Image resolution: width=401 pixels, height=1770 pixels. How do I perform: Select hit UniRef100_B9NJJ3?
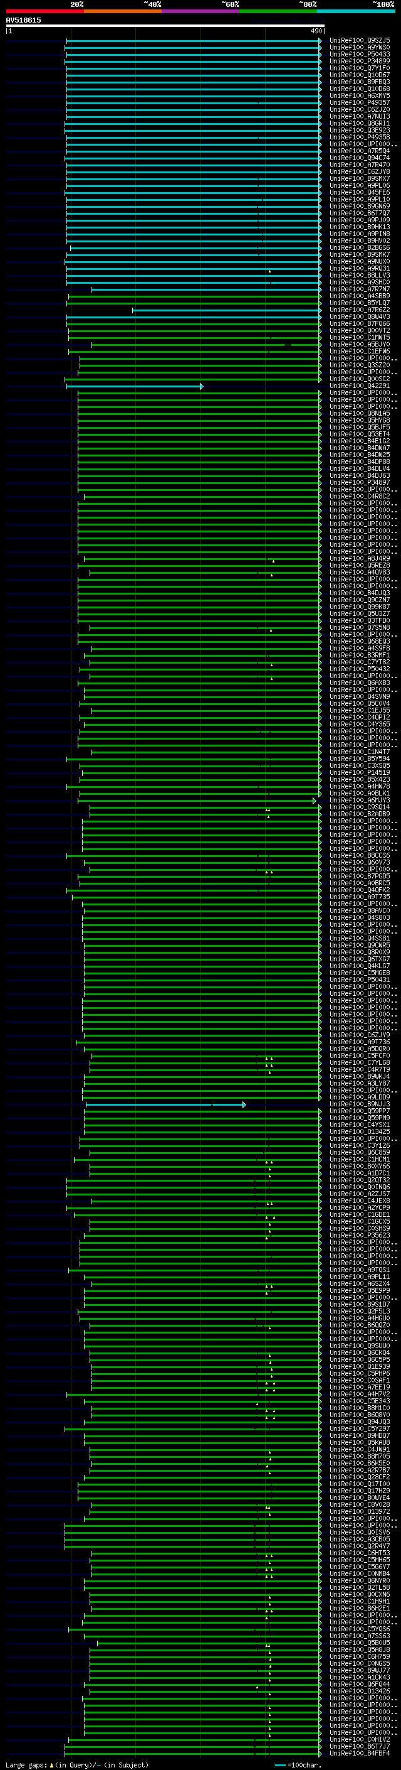coord(360,1105)
